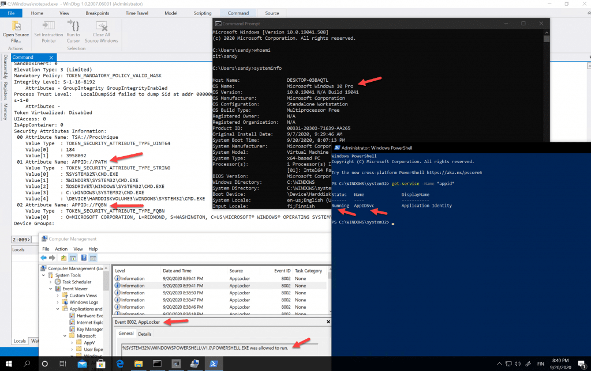The width and height of the screenshot is (591, 371).
Task: Launch Microsoft Edge from the taskbar
Action: 120,364
